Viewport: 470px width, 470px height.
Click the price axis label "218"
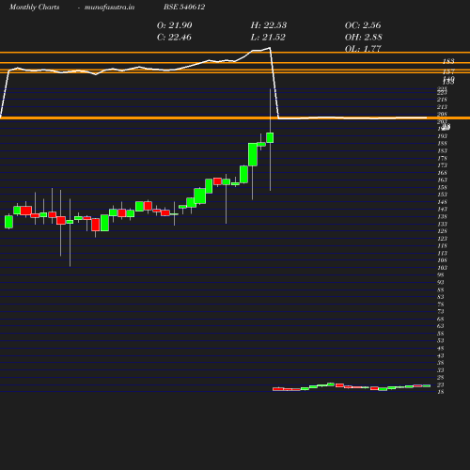tap(442, 100)
